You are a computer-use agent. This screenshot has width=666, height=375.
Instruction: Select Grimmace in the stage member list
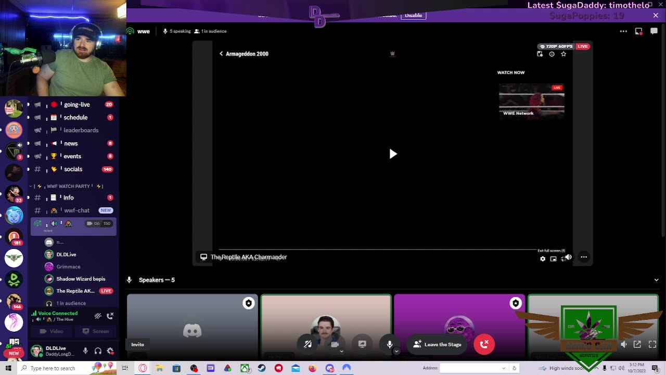click(x=78, y=267)
